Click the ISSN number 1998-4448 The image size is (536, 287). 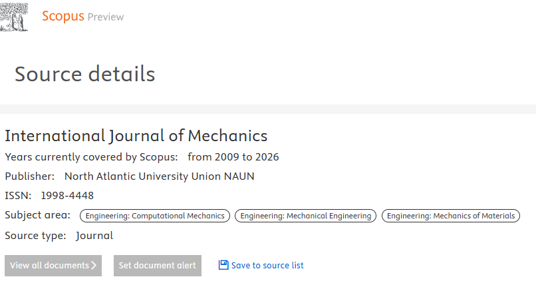[x=67, y=196]
